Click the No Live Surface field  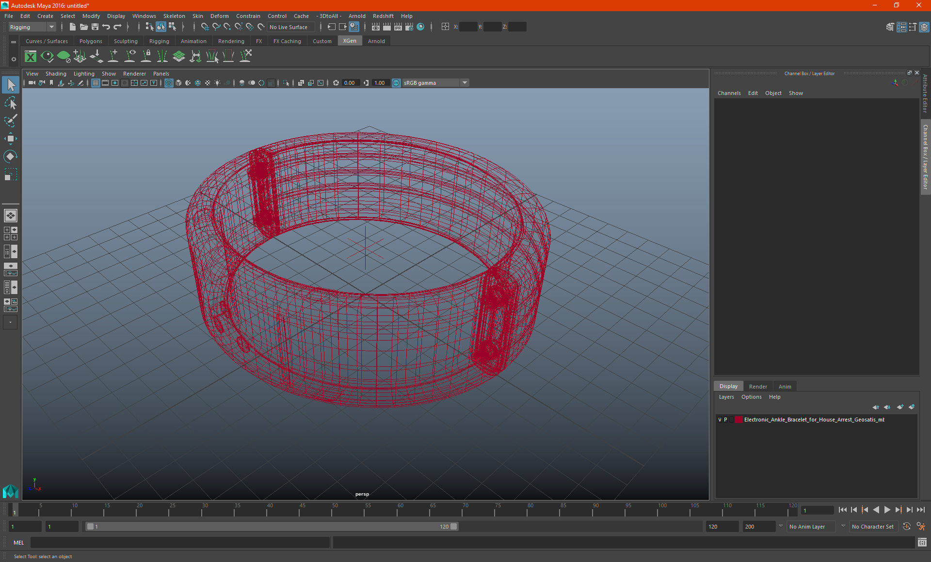(291, 27)
